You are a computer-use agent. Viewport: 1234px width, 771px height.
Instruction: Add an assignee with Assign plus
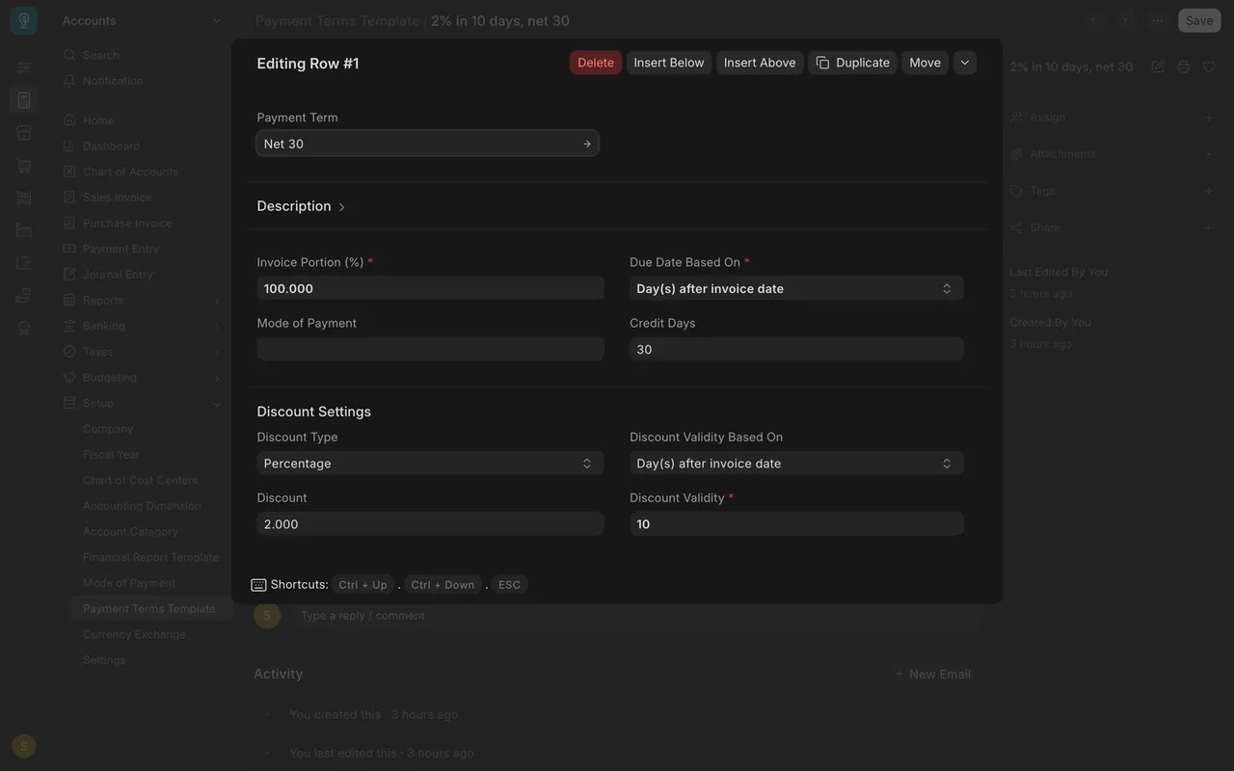1209,118
